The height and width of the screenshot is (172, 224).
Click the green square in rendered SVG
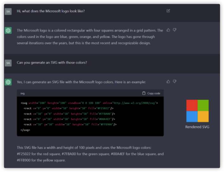[203, 105]
